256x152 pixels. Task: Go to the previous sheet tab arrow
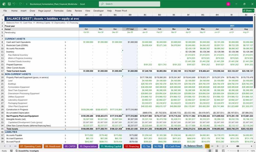(5, 146)
